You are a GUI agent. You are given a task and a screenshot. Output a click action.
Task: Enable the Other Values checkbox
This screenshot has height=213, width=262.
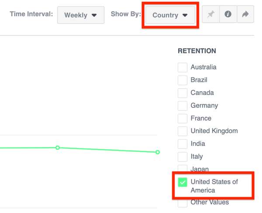183,203
